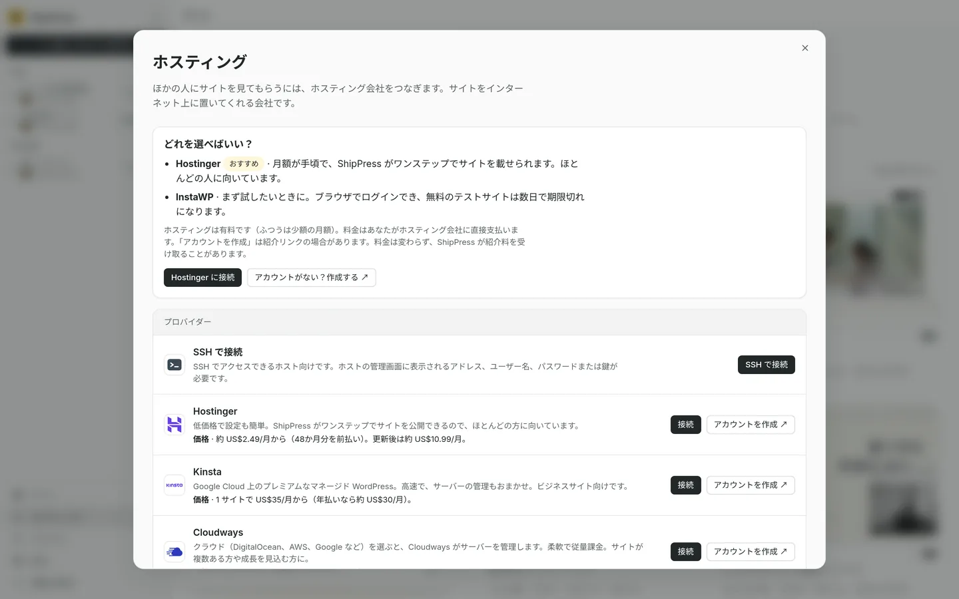Click the Cloudways cloud icon

(x=174, y=552)
